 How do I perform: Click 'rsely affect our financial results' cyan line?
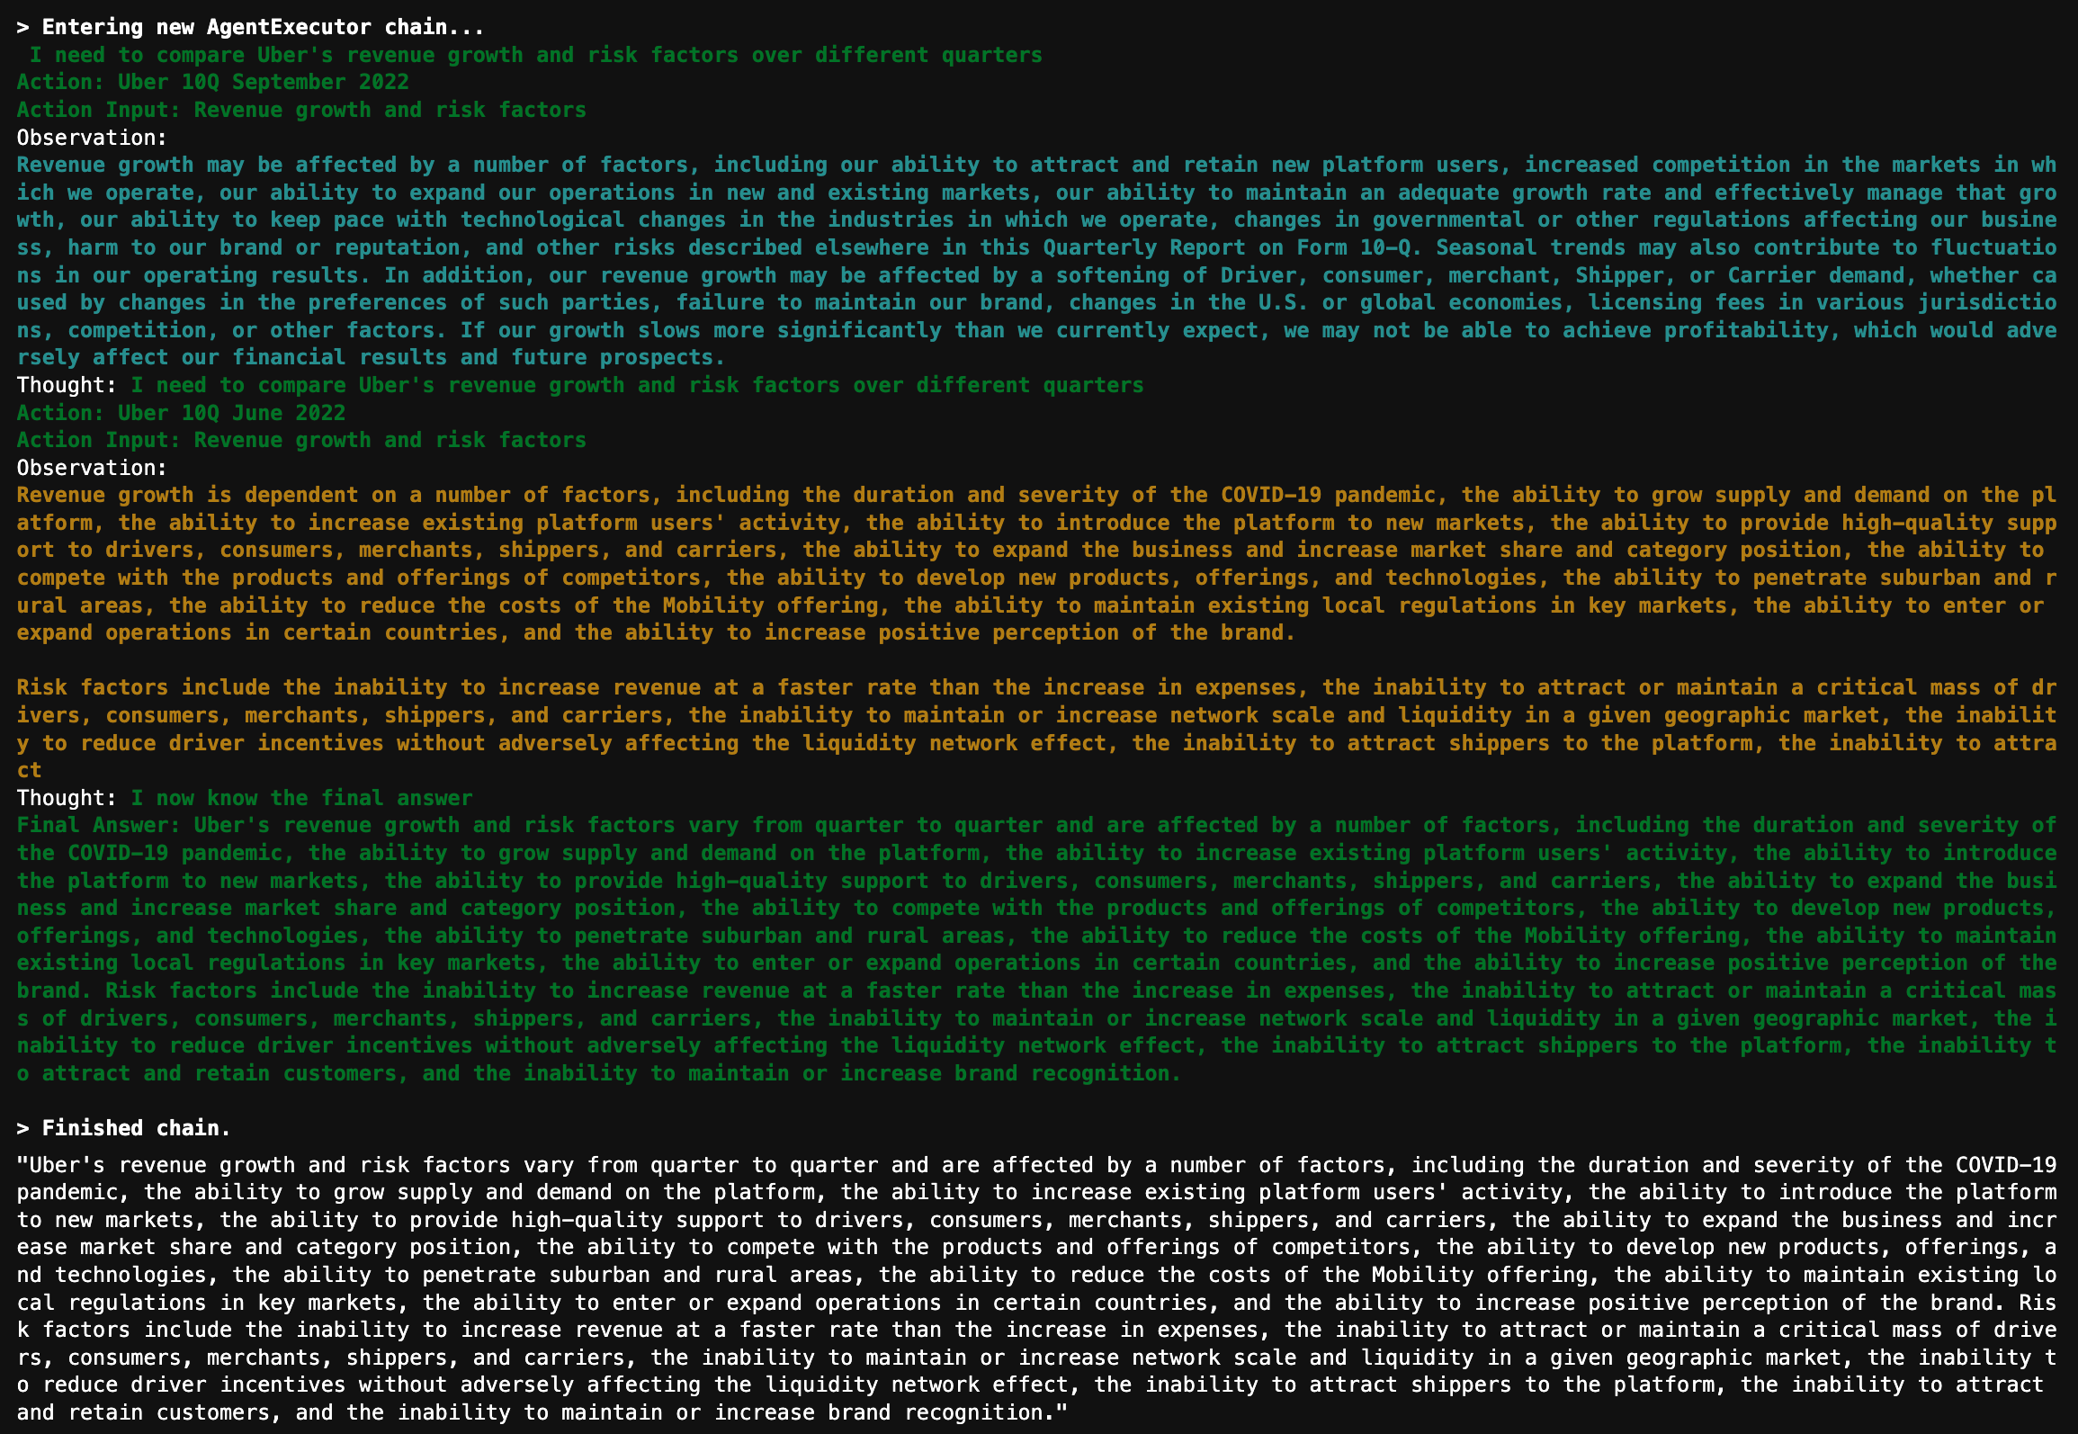[x=231, y=357]
